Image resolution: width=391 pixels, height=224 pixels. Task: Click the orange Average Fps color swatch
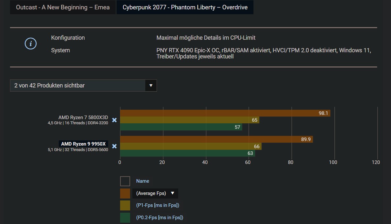pyautogui.click(x=125, y=193)
